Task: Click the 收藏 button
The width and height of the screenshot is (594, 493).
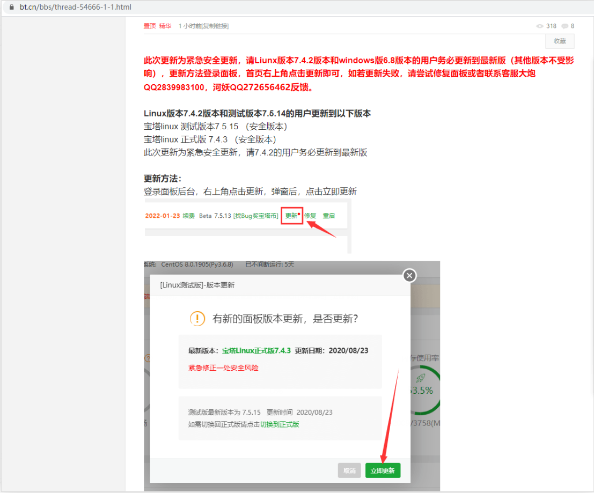Action: 560,41
